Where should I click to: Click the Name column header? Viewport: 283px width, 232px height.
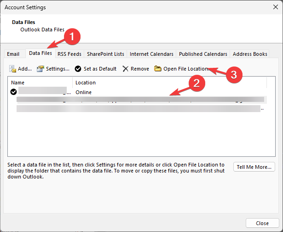click(x=40, y=83)
